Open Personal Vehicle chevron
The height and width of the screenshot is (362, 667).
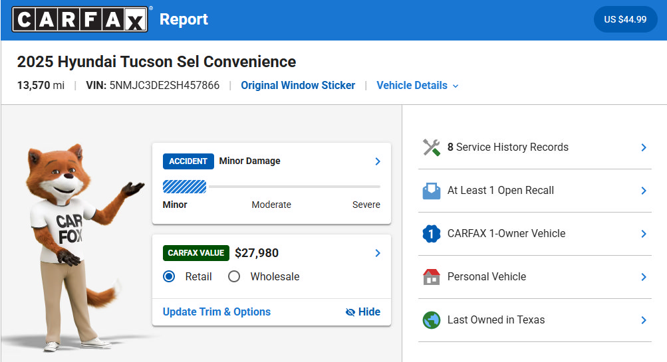644,277
